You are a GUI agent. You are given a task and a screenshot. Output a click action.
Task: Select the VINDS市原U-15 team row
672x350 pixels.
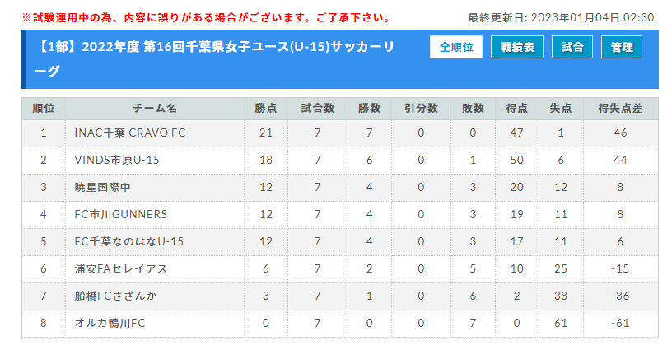point(340,161)
